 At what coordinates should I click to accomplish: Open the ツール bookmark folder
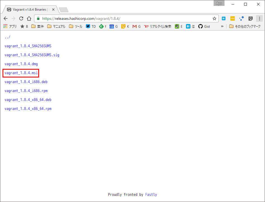(x=76, y=26)
